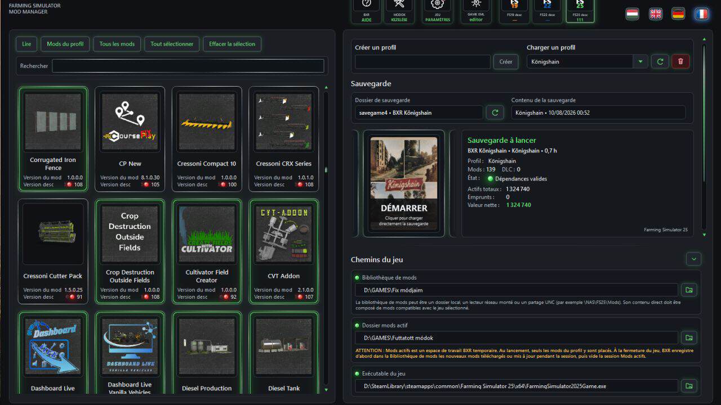This screenshot has width=721, height=405.
Task: Refresh the savegame folder list
Action: coord(495,112)
